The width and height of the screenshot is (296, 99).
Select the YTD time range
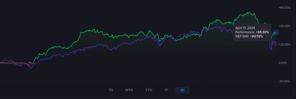(x=149, y=90)
